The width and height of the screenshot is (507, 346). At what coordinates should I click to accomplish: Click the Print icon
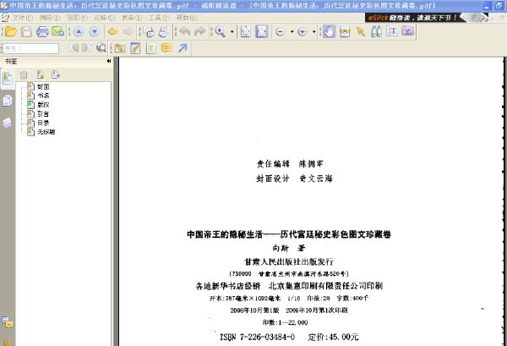pyautogui.click(x=42, y=31)
